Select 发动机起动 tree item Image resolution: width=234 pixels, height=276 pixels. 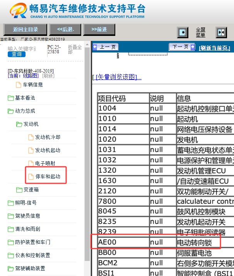[48, 150]
